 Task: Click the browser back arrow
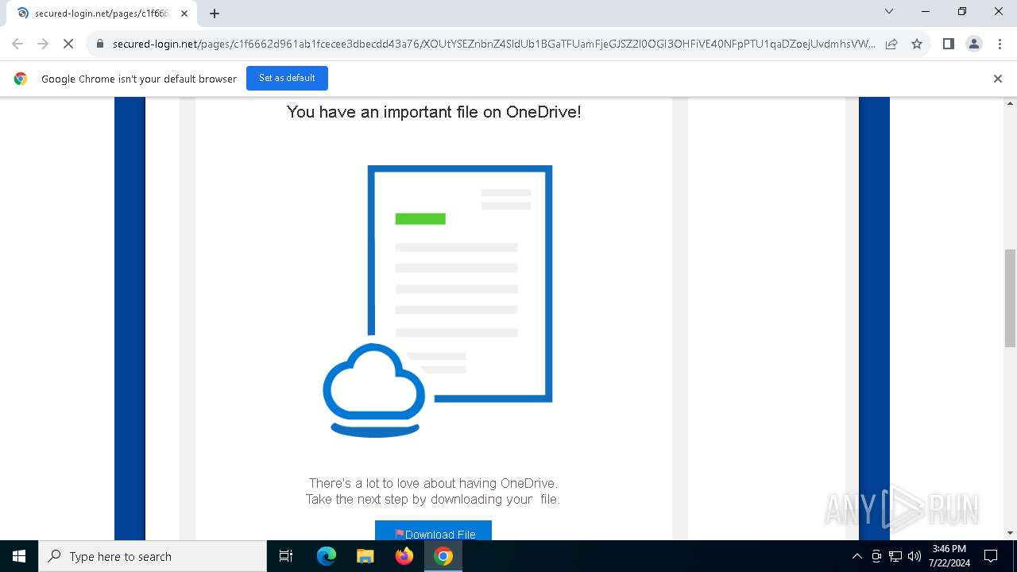click(17, 44)
